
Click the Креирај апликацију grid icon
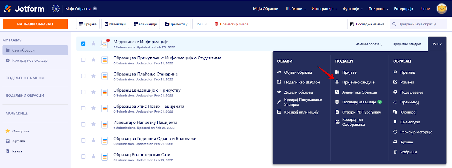[x=279, y=112]
